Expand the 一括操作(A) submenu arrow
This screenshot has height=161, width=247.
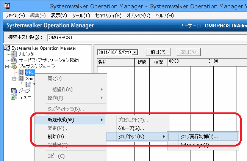click(102, 90)
